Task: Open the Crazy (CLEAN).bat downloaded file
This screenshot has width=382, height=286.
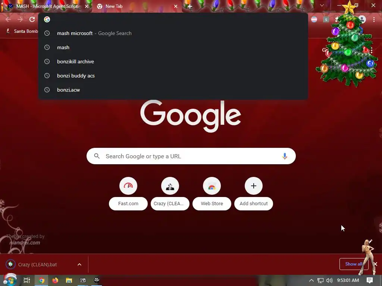Action: pos(37,264)
